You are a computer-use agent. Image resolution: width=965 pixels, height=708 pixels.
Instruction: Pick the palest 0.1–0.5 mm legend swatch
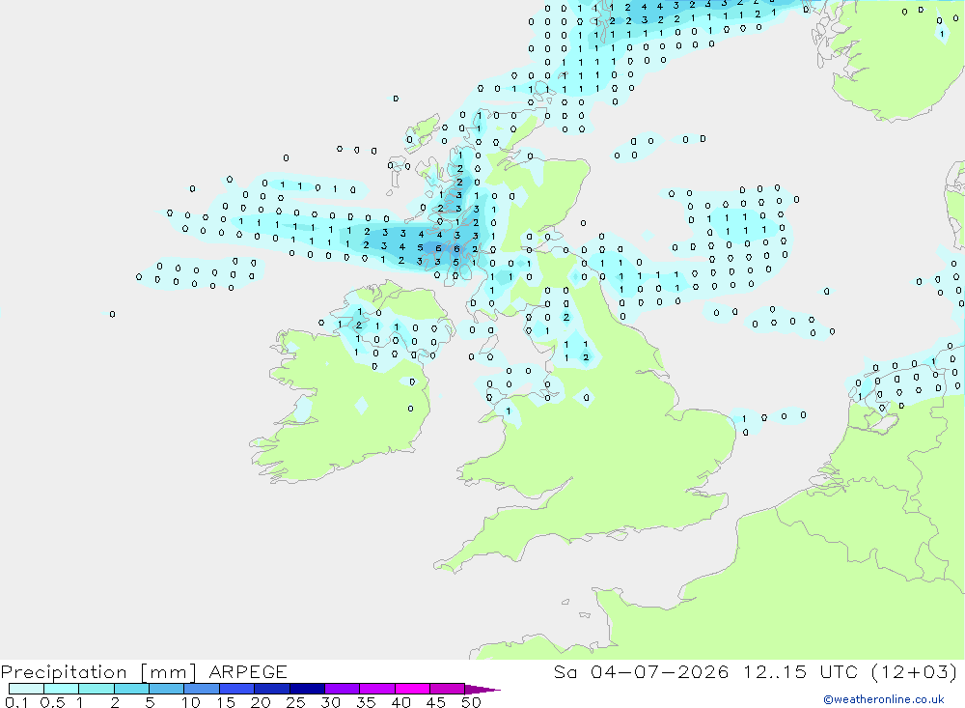pyautogui.click(x=26, y=689)
